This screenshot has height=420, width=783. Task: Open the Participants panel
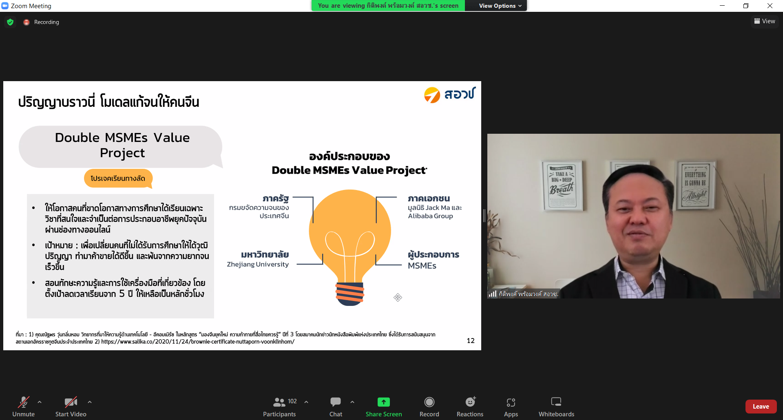[279, 407]
